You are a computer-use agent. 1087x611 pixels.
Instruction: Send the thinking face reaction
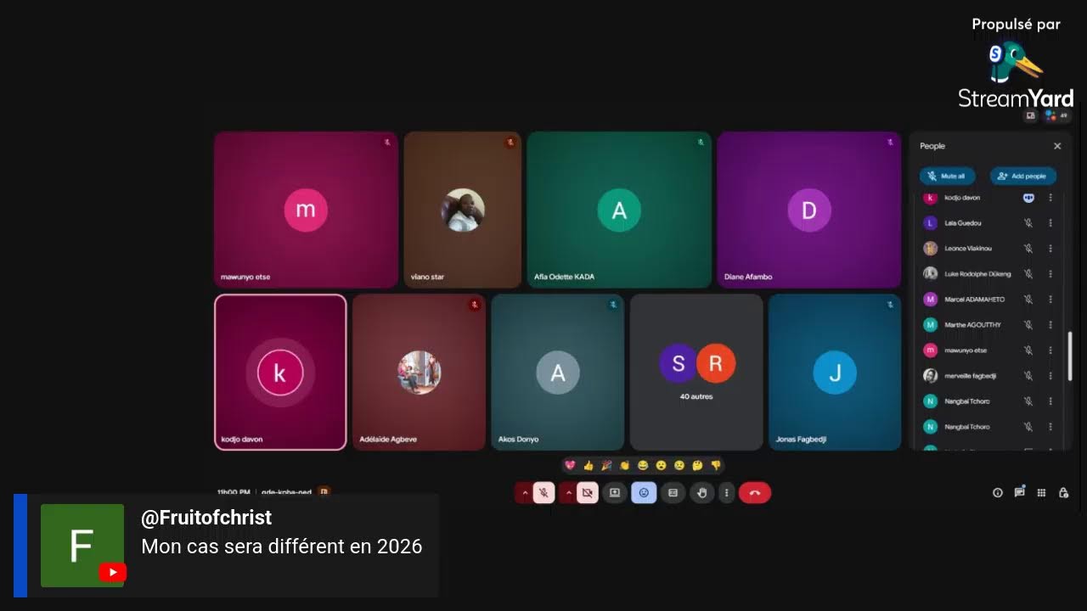pos(697,465)
